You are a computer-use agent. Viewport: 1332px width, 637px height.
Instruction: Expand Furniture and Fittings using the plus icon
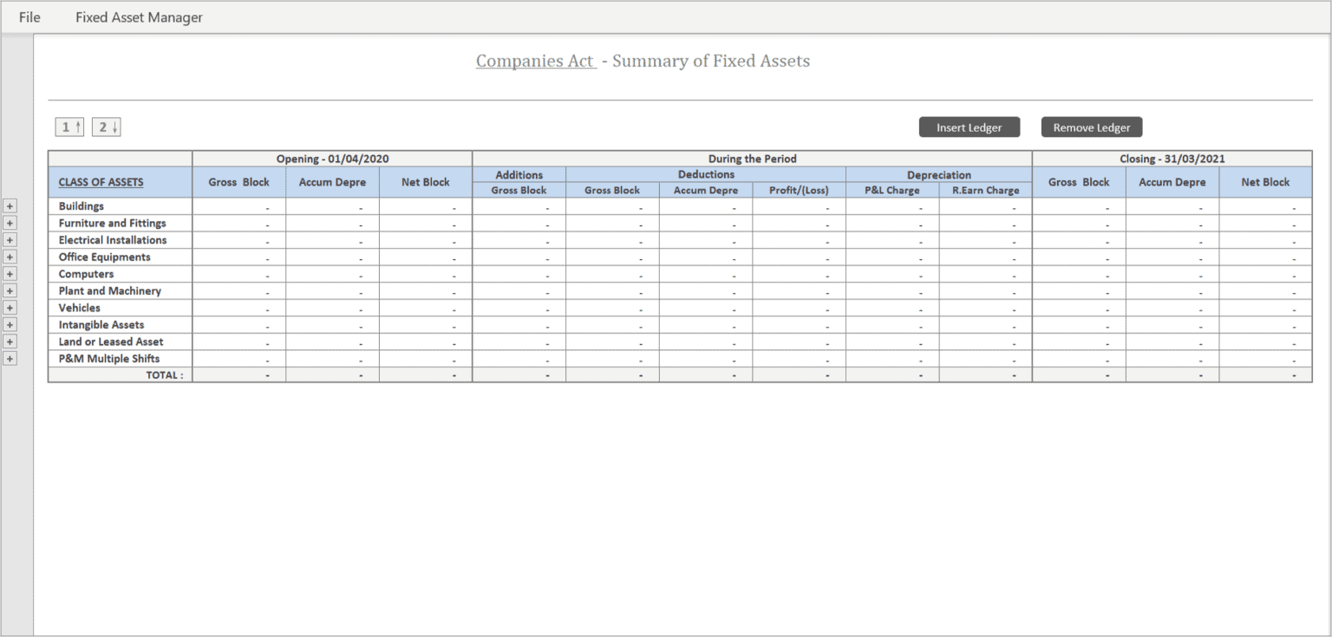[x=10, y=223]
